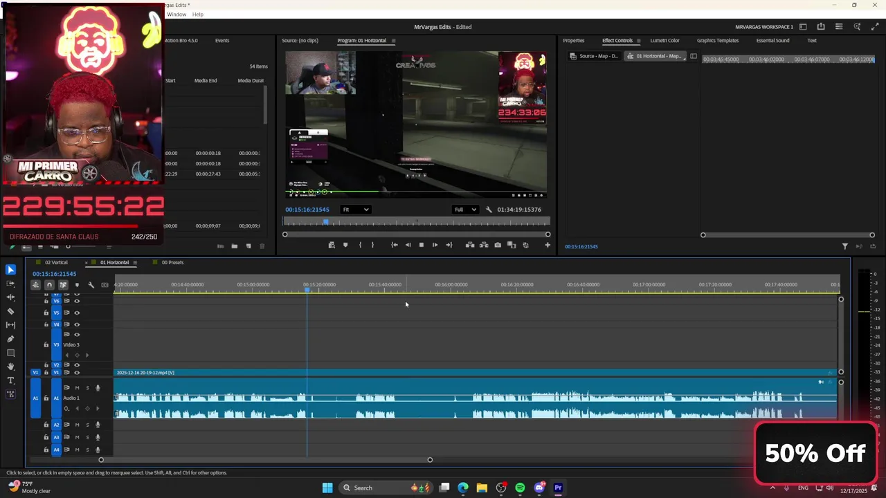This screenshot has height=498, width=886.
Task: Switch to the Properties tab
Action: pyautogui.click(x=573, y=41)
